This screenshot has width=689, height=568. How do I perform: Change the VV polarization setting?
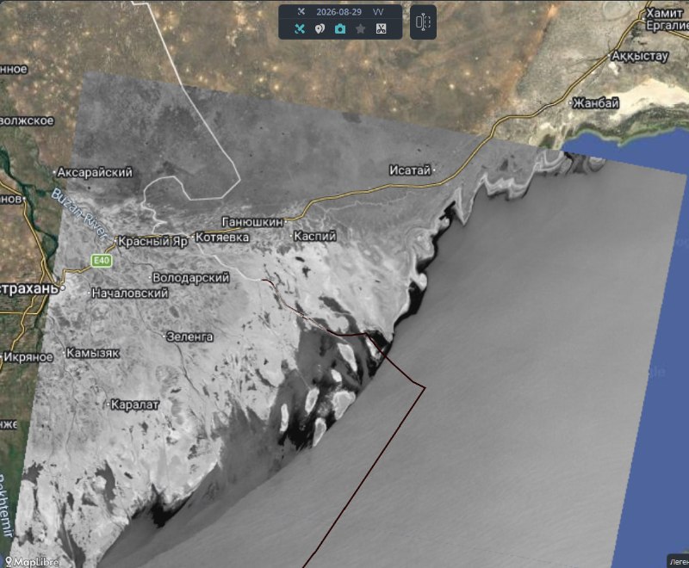click(378, 12)
